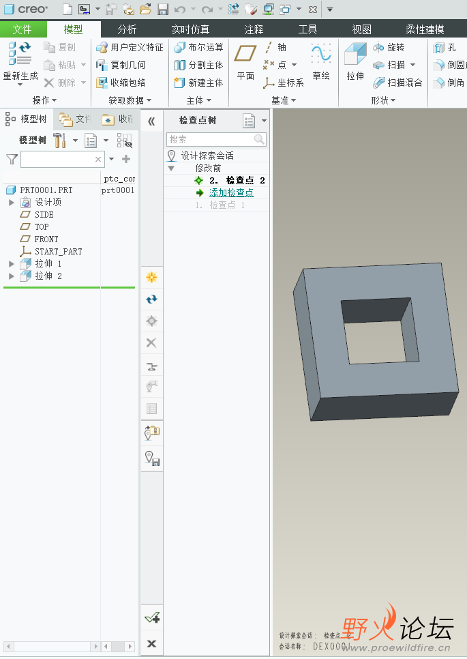Open the 主体 group dropdown
Screen dimensions: 467x659
click(x=198, y=100)
